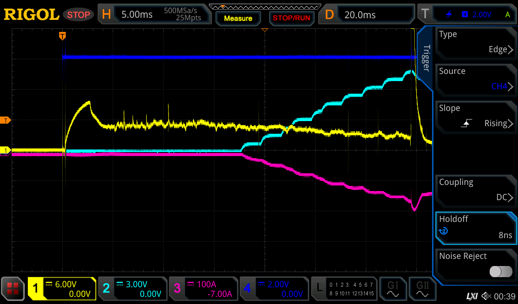Screen dimensions: 518x304
Task: Click the LXI network icon
Action: point(471,296)
